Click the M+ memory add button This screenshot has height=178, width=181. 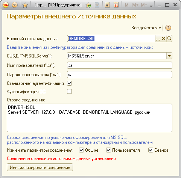tap(135, 5)
